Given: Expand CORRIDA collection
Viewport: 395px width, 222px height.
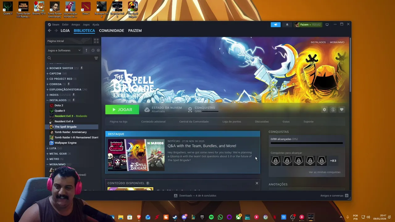Looking at the screenshot, I should (x=47, y=84).
